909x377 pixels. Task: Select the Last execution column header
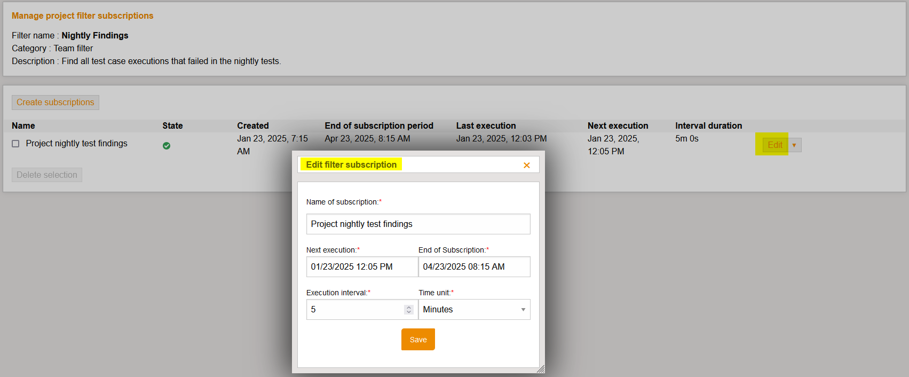486,125
